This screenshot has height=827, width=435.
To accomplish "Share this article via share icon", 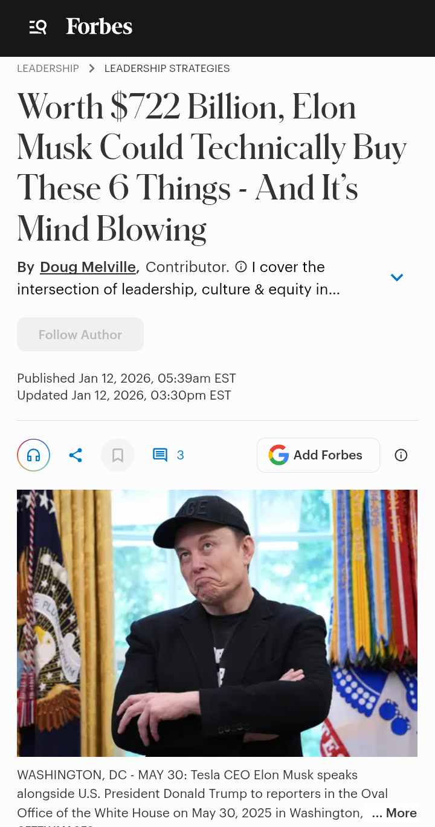I will 76,455.
